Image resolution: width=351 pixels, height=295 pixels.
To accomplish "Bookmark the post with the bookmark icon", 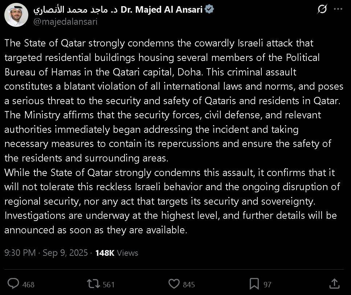I will [x=254, y=284].
